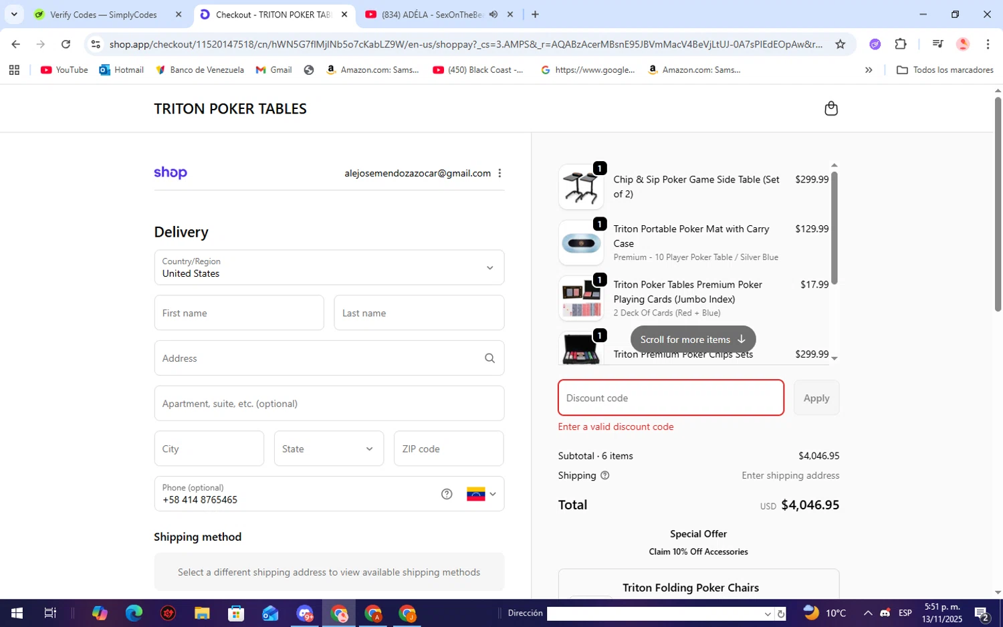The width and height of the screenshot is (1003, 627).
Task: Click the order items list scrollbar
Action: tap(834, 227)
